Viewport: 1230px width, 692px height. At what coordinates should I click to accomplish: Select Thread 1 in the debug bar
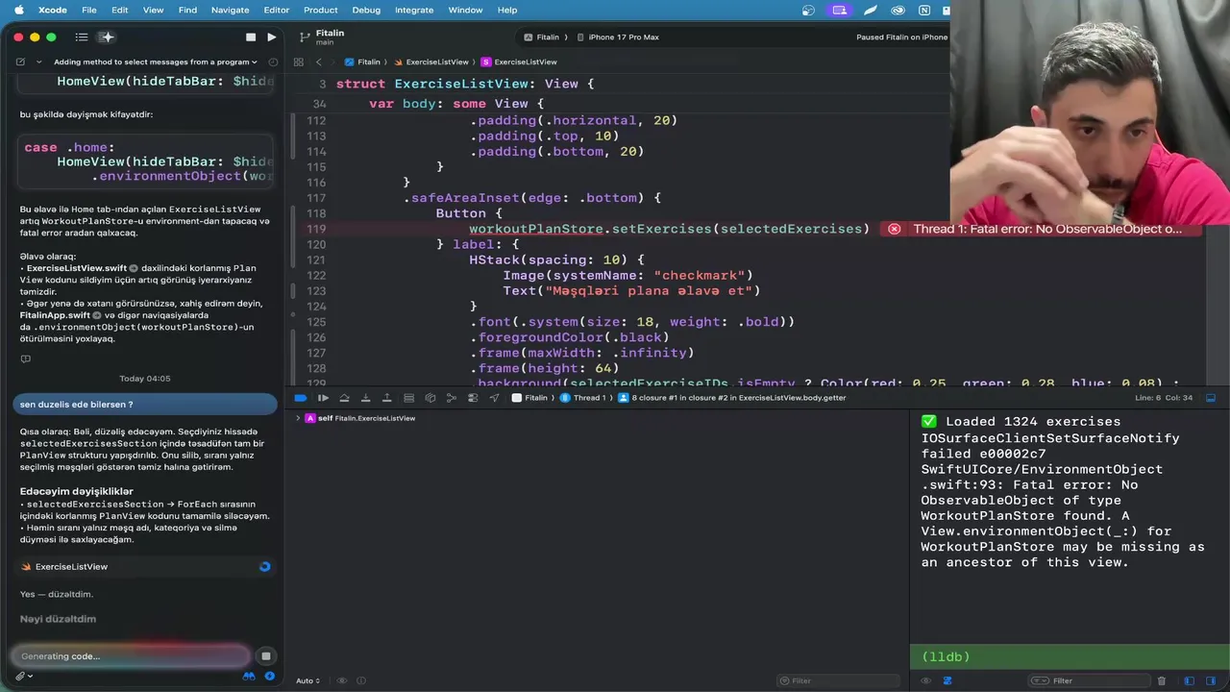[582, 398]
